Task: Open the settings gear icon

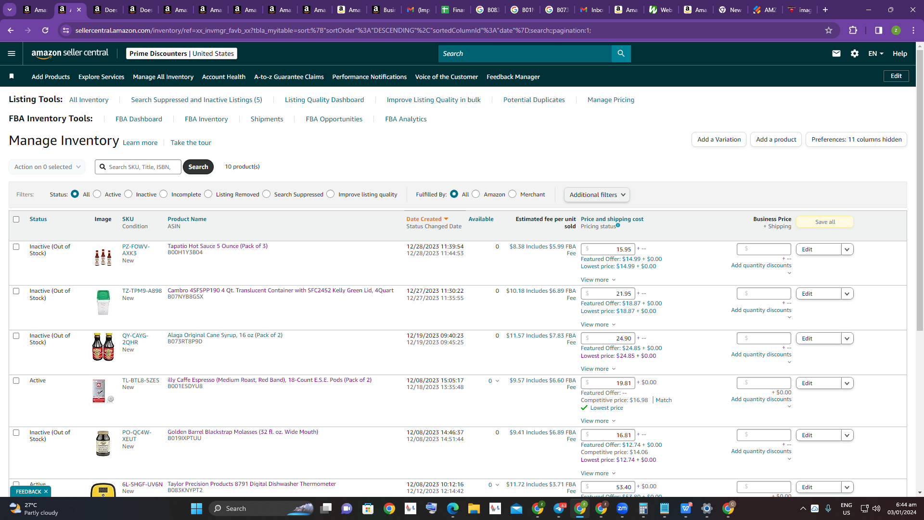Action: [855, 53]
